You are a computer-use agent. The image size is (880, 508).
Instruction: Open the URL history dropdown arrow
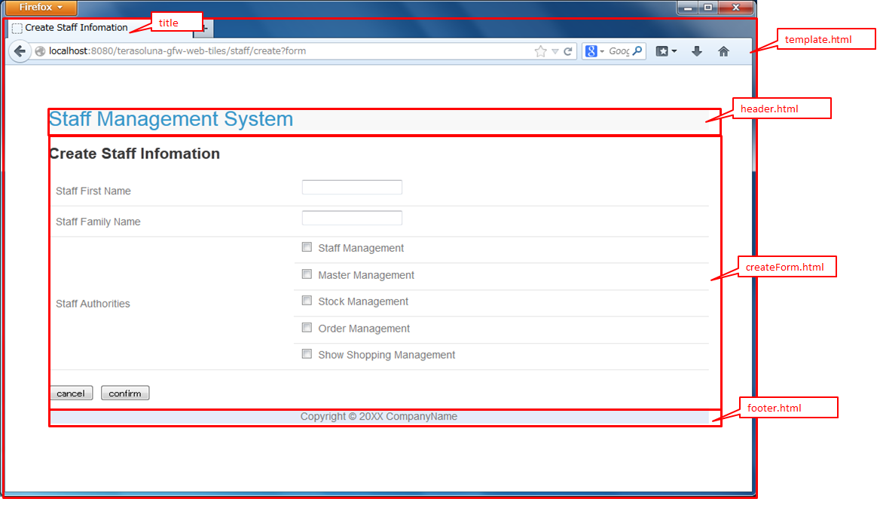click(x=555, y=51)
